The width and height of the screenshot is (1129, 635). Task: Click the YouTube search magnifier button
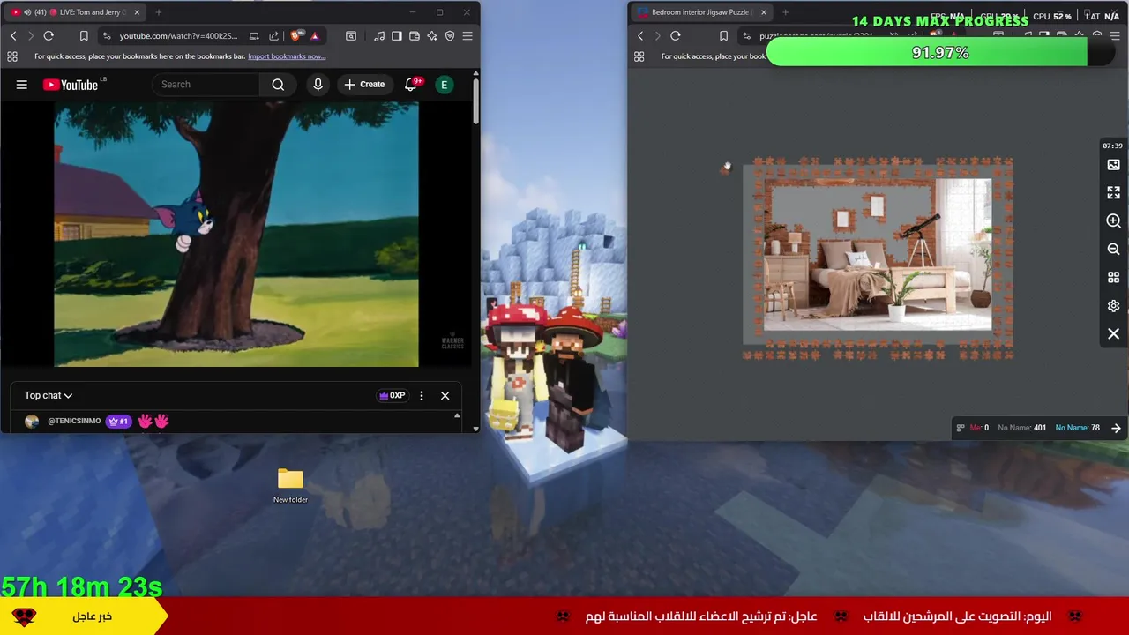(x=278, y=85)
